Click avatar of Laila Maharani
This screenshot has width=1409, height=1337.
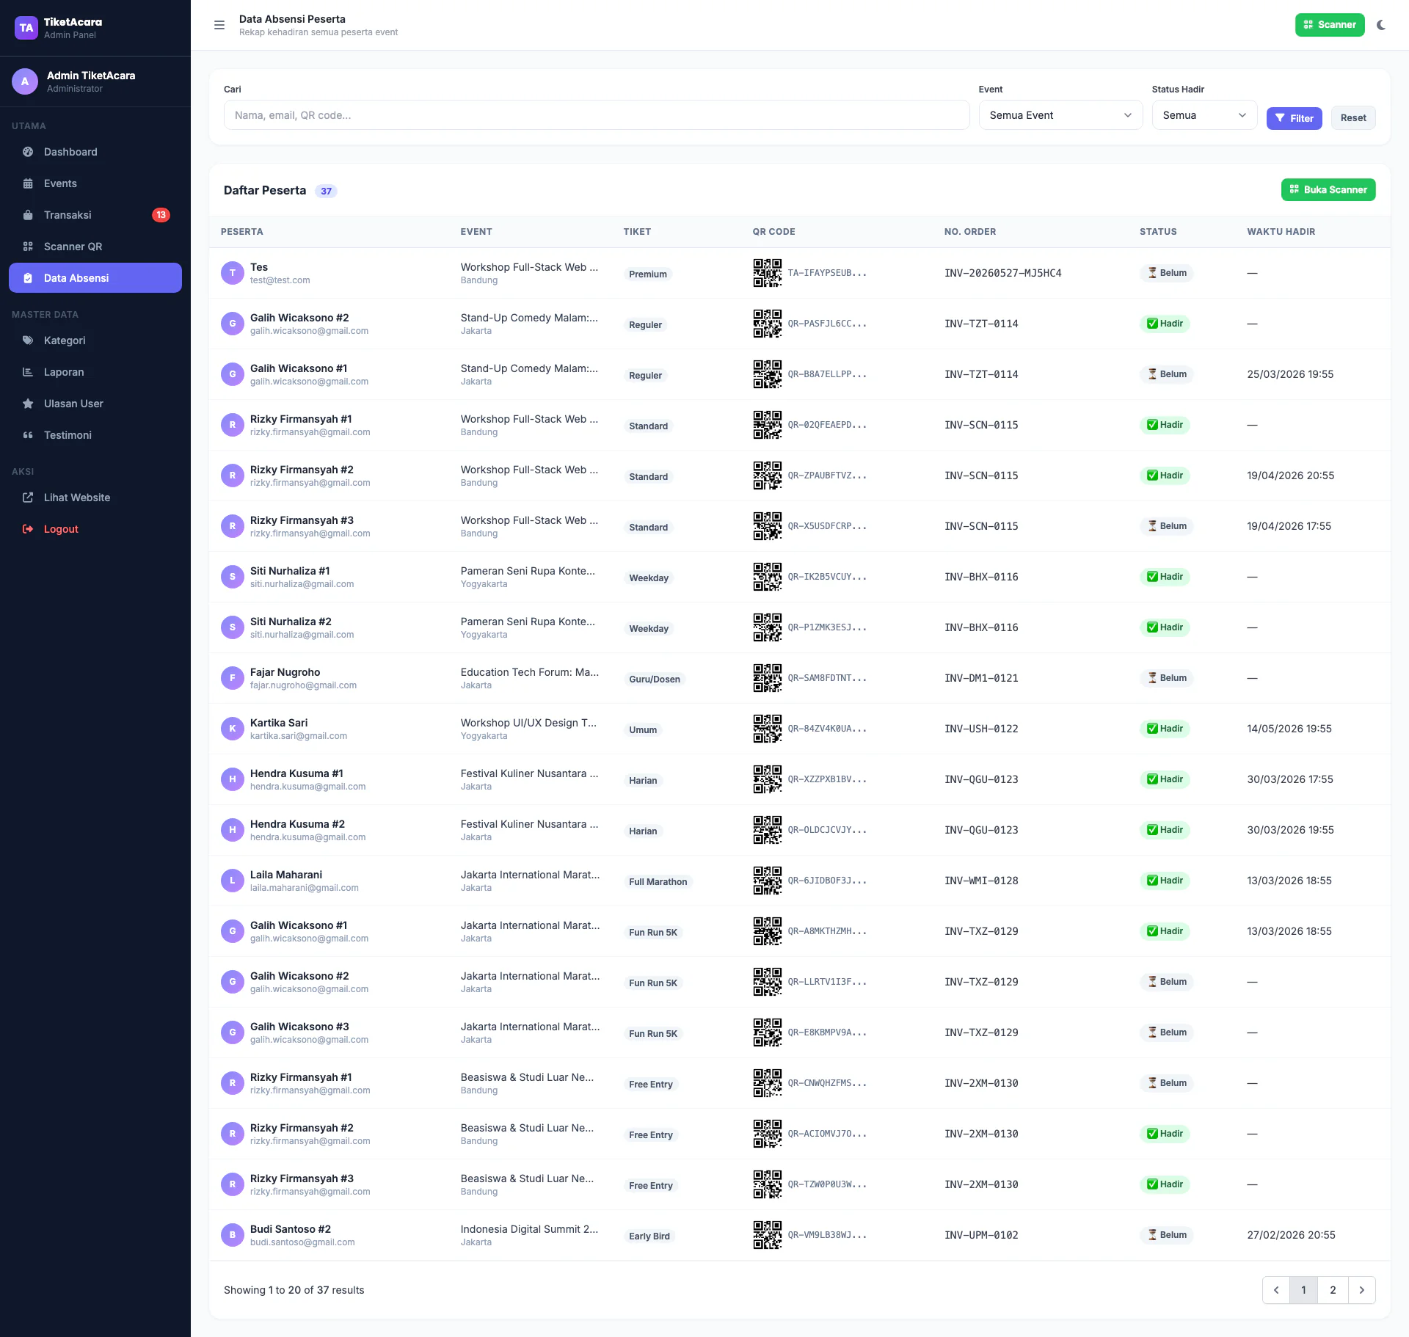pyautogui.click(x=233, y=881)
